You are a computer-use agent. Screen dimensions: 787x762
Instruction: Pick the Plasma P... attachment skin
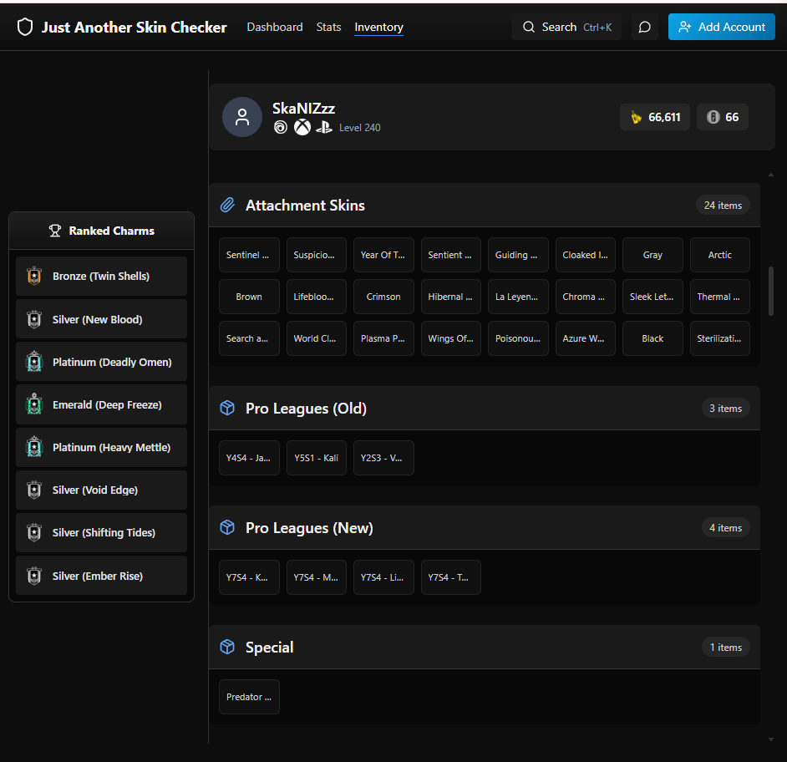[383, 338]
